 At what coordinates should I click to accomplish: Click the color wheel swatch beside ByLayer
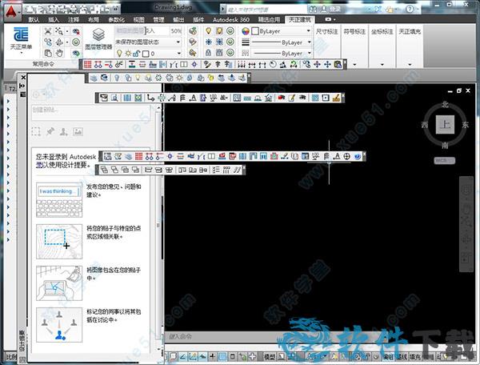246,31
